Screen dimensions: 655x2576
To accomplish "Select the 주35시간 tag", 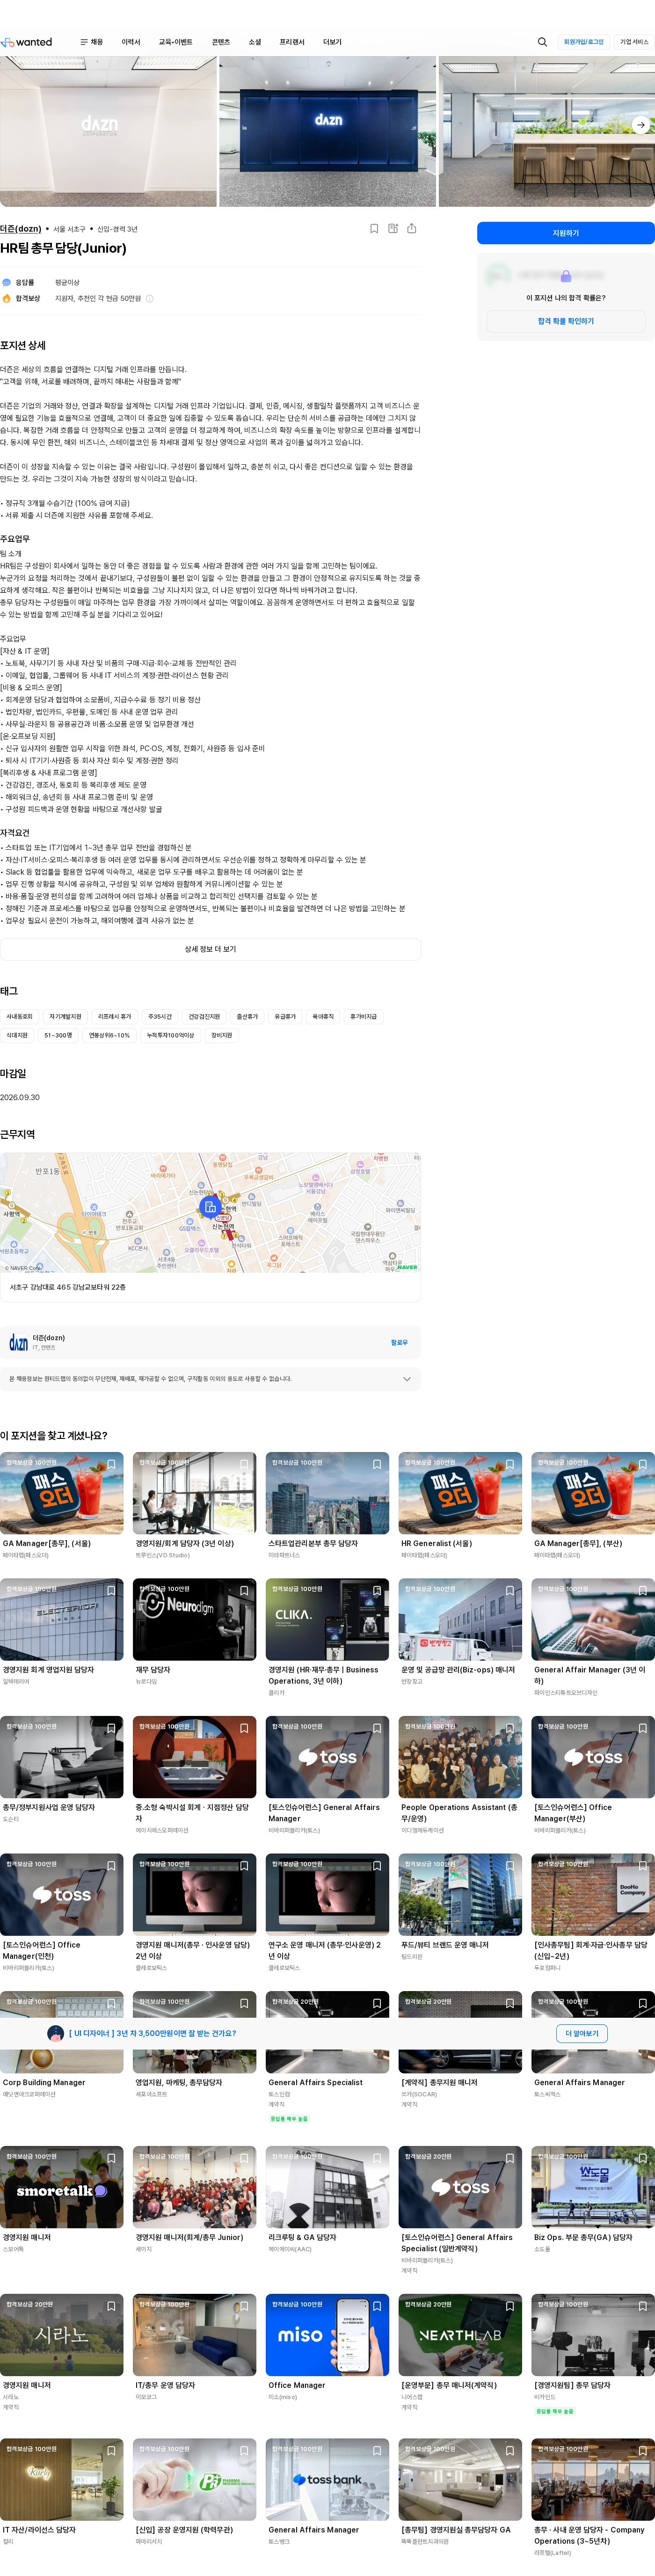I will pos(160,1016).
